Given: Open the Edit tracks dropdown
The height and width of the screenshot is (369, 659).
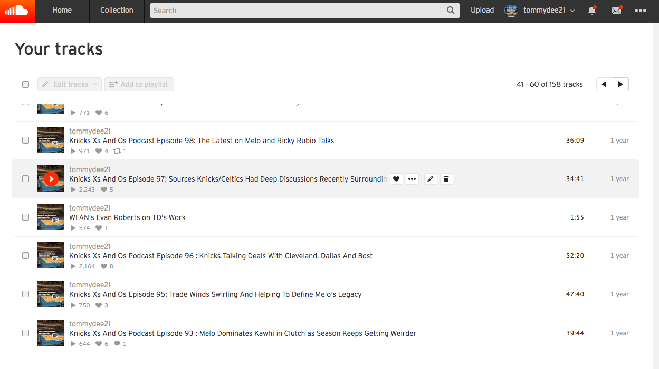Looking at the screenshot, I should click(x=70, y=84).
